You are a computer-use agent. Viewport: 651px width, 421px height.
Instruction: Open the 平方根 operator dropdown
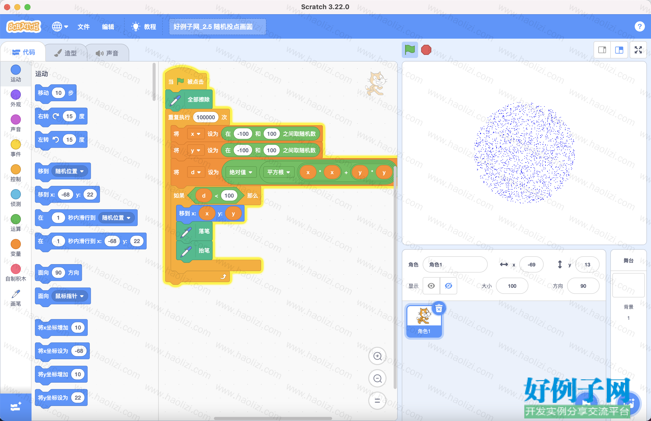pyautogui.click(x=279, y=172)
